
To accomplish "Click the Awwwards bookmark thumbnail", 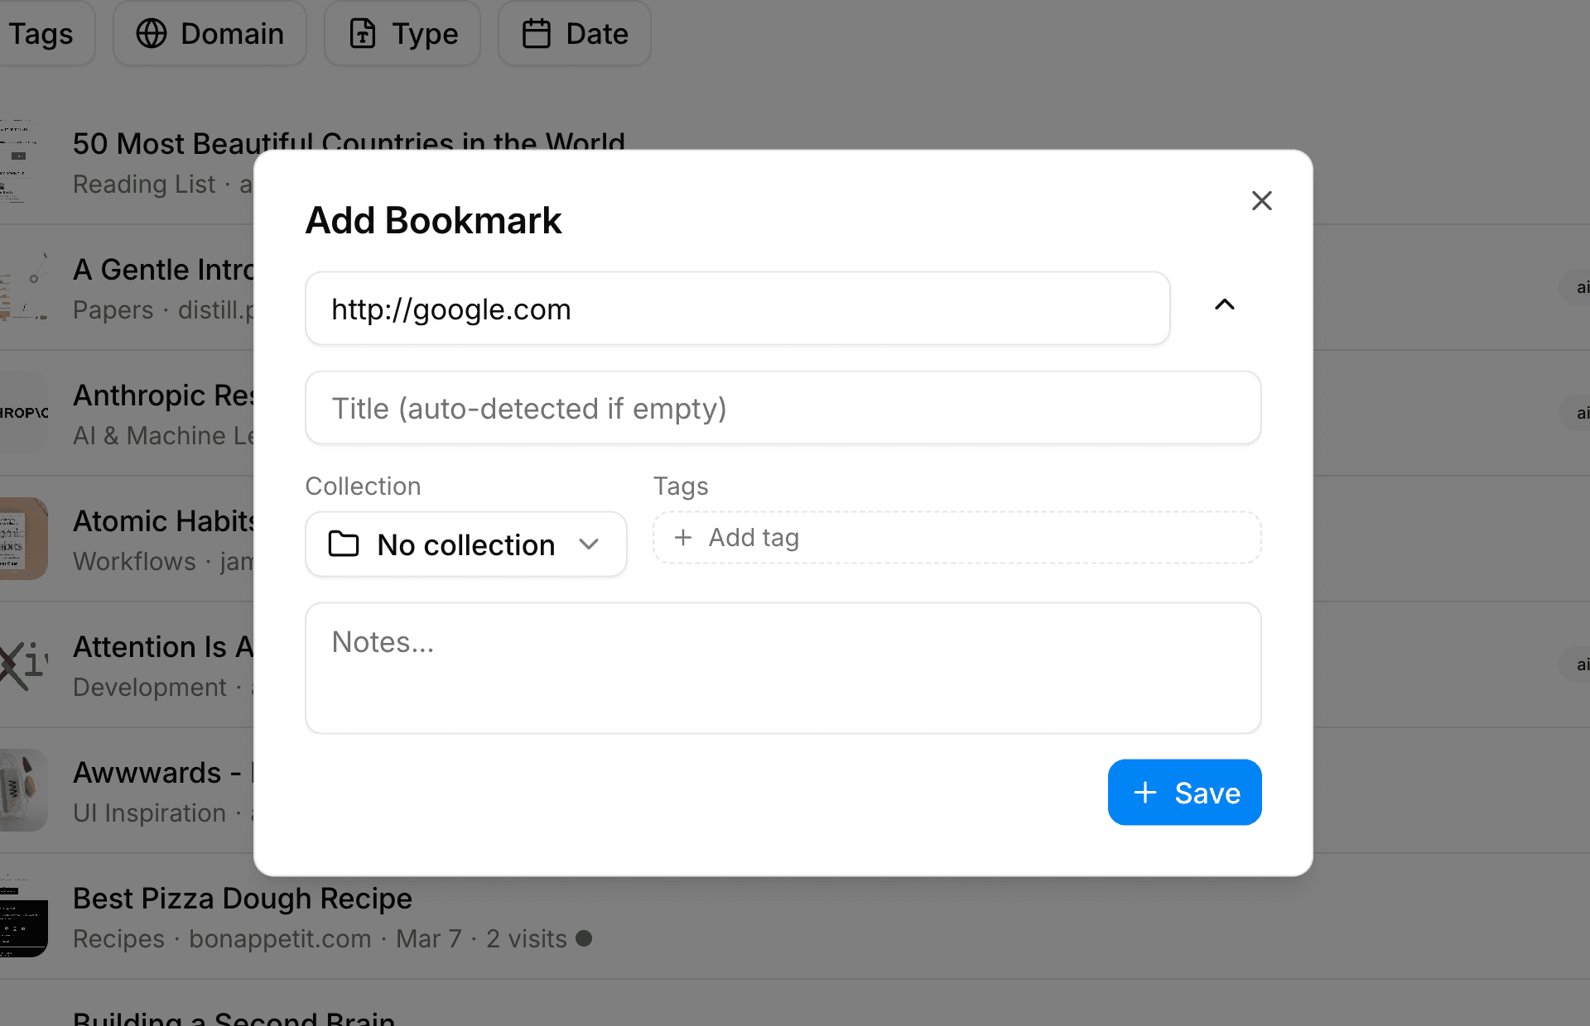I will [x=23, y=790].
